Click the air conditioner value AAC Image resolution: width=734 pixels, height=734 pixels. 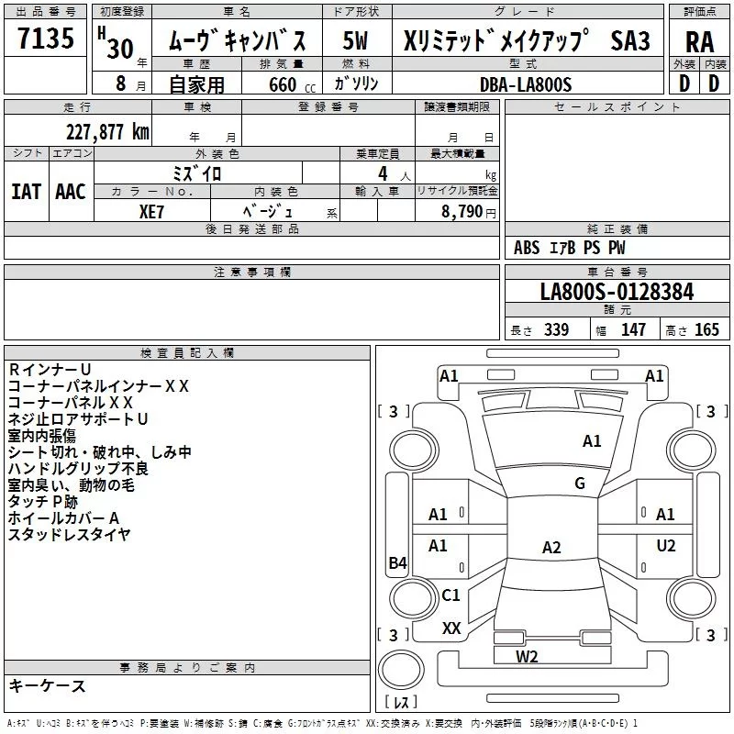[71, 192]
